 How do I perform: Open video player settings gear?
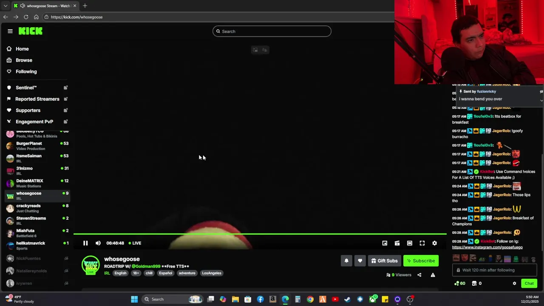tap(434, 243)
